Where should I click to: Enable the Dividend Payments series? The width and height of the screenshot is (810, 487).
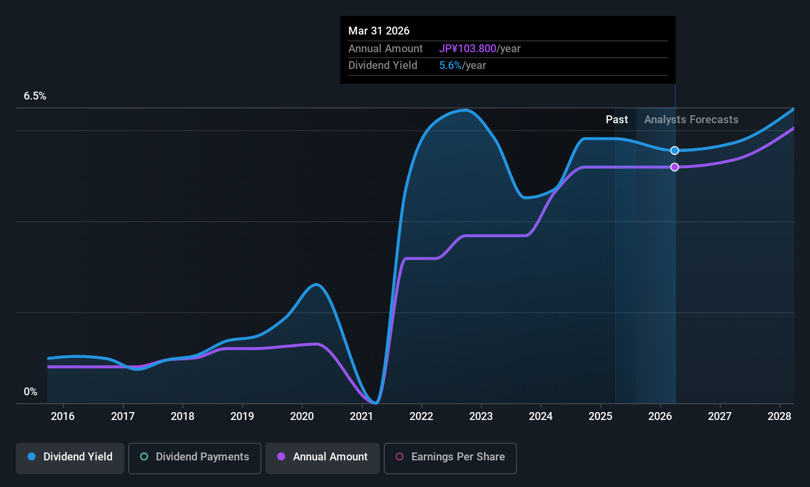coord(195,458)
